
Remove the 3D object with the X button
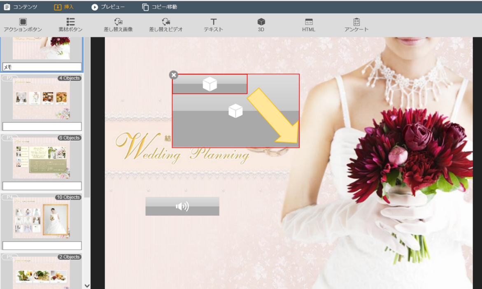point(174,75)
